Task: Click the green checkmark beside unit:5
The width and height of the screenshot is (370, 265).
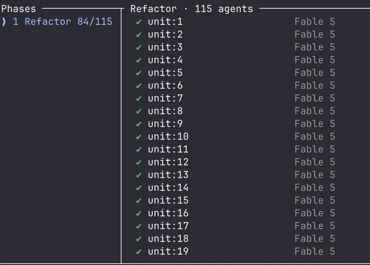Action: pos(139,73)
